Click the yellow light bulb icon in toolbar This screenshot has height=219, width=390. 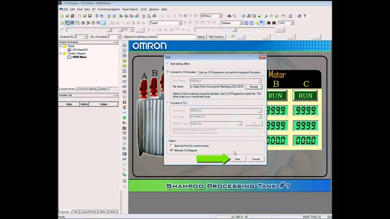[x=257, y=23]
